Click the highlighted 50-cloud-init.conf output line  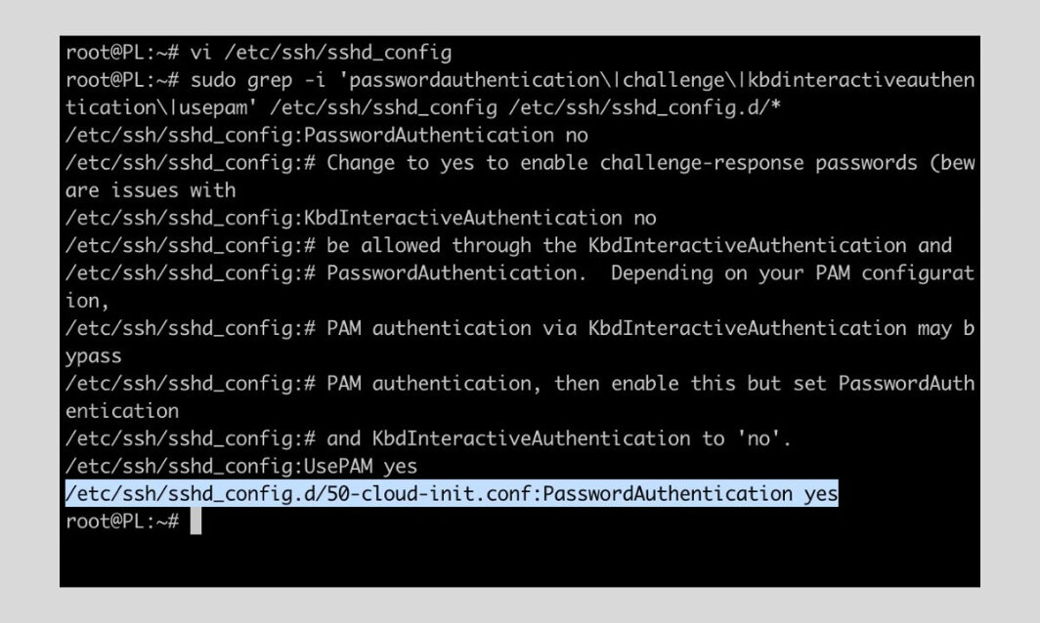tap(452, 494)
